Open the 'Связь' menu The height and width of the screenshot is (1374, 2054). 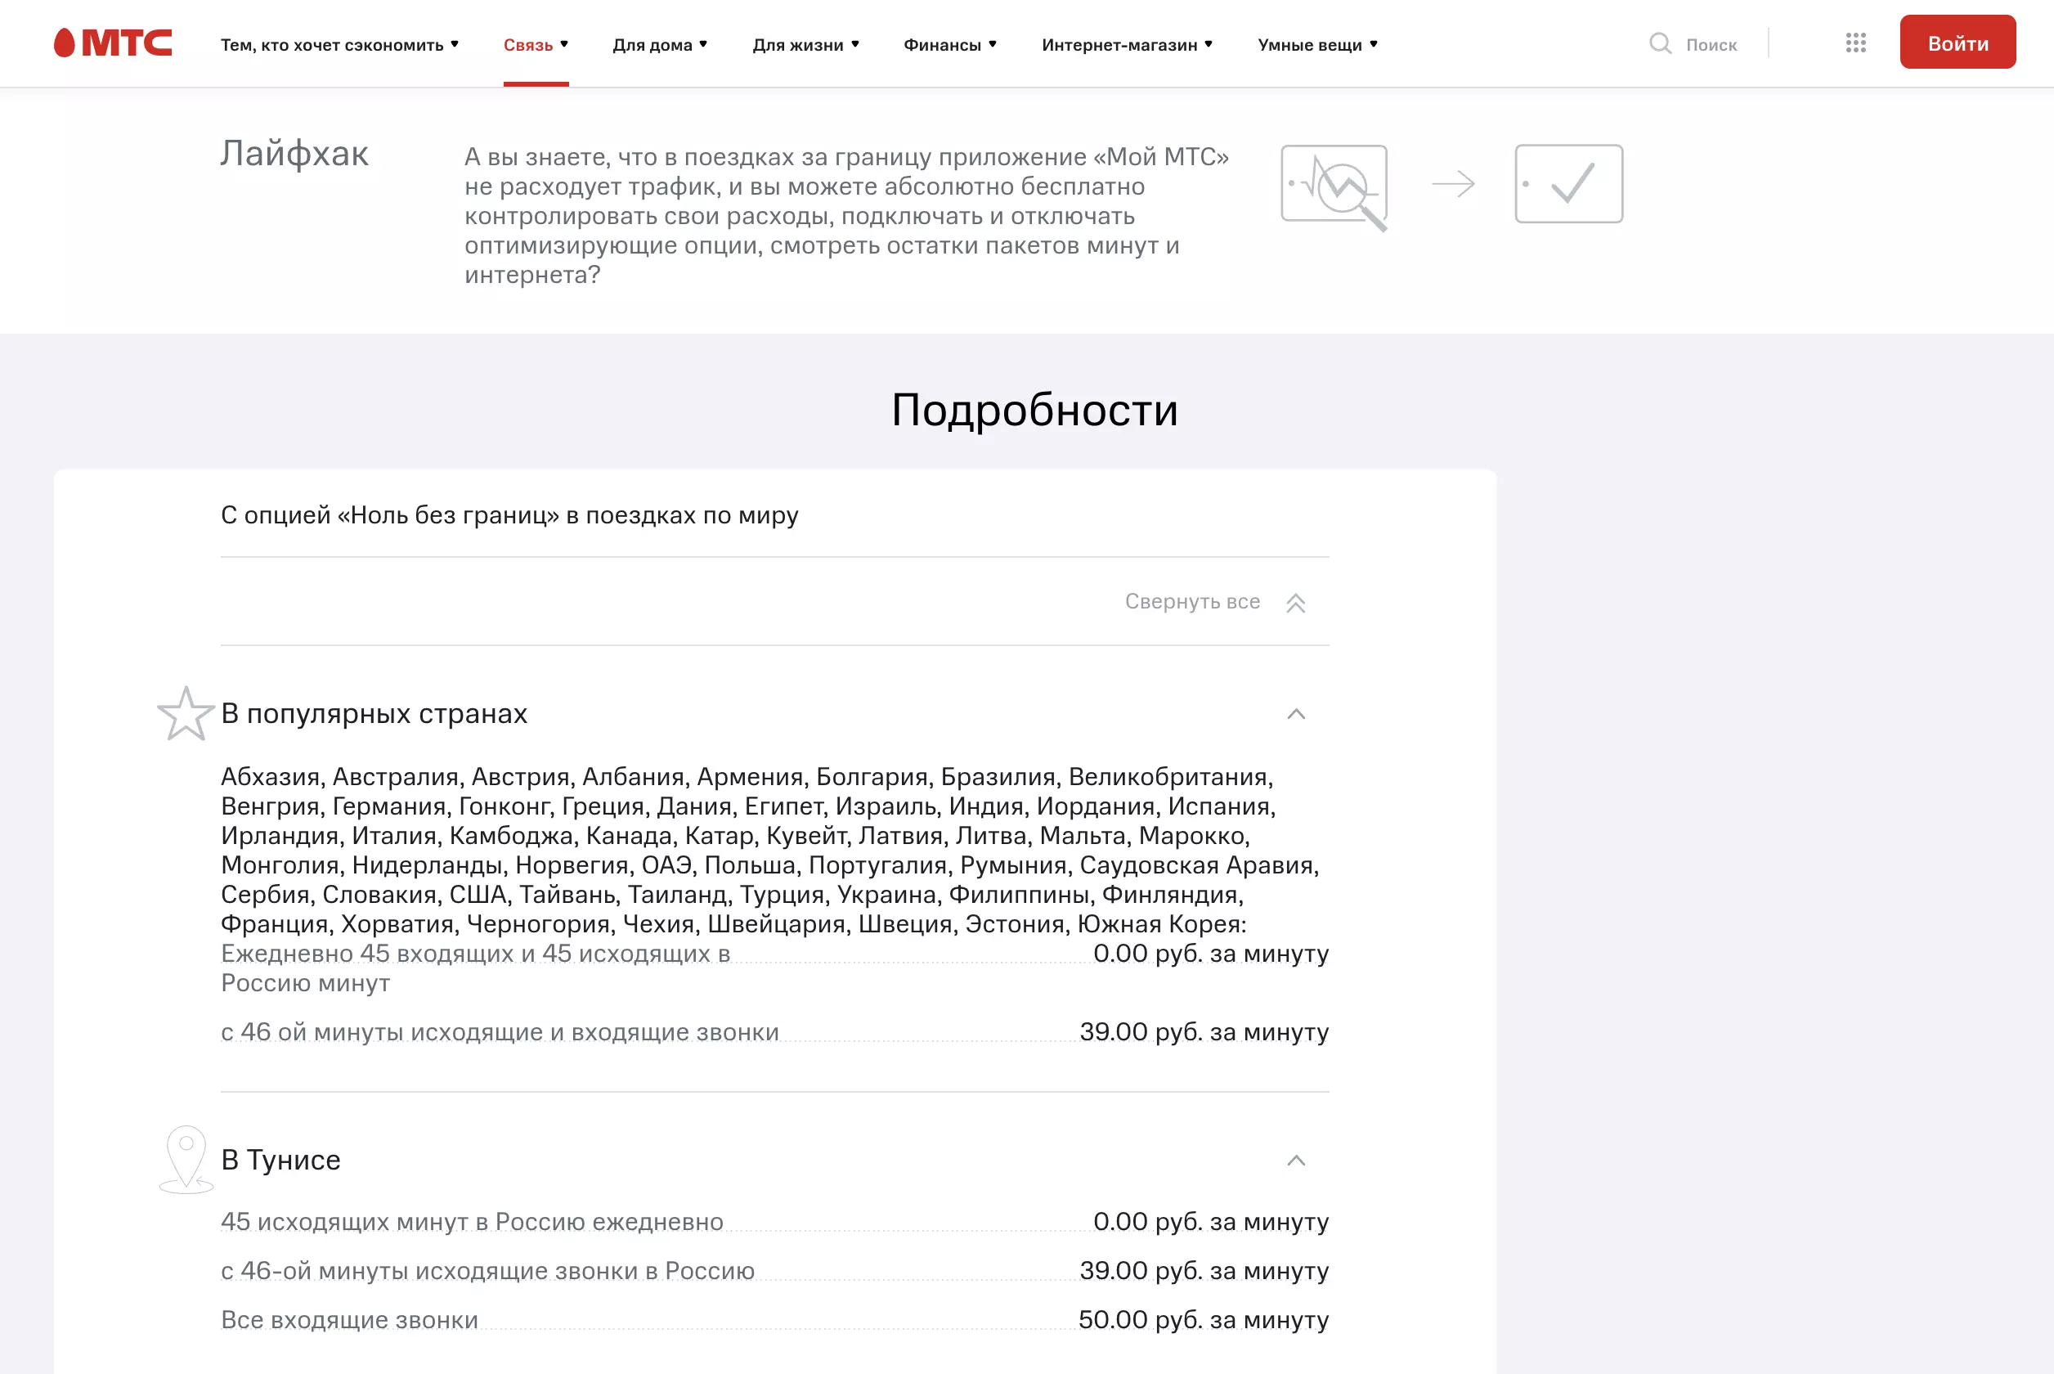pos(536,45)
